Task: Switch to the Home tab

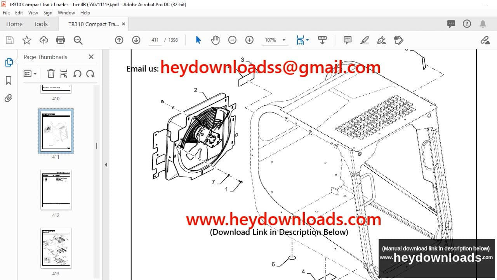Action: (x=14, y=24)
